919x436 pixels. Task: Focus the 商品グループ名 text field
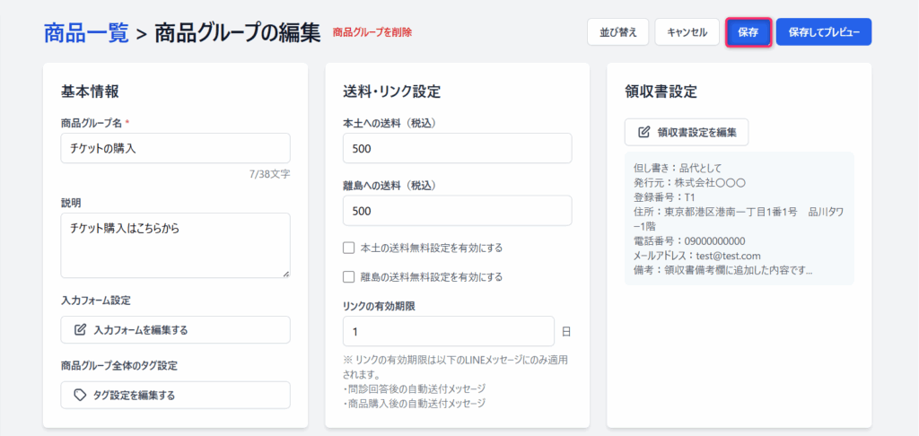click(175, 149)
